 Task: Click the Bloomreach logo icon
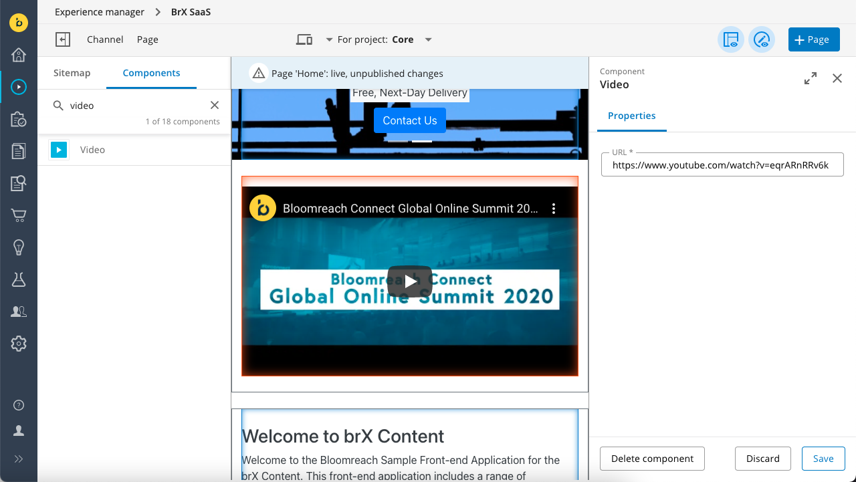19,22
